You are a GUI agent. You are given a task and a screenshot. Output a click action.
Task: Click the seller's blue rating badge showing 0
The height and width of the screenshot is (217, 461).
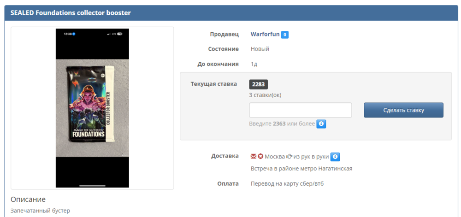[284, 35]
